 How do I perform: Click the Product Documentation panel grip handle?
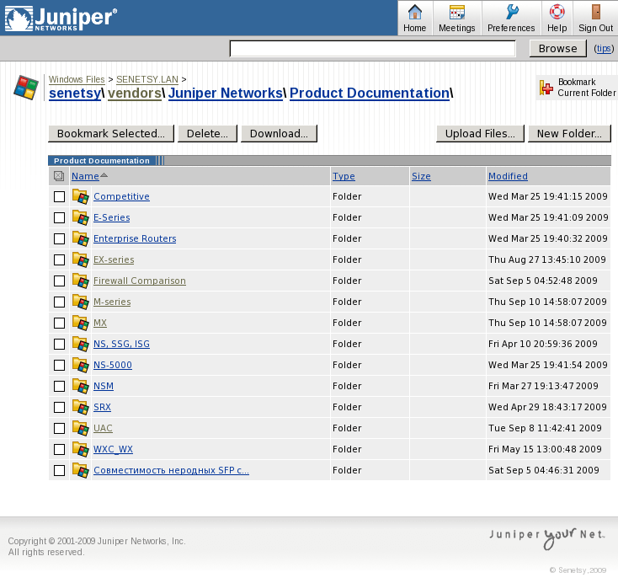pyautogui.click(x=160, y=161)
